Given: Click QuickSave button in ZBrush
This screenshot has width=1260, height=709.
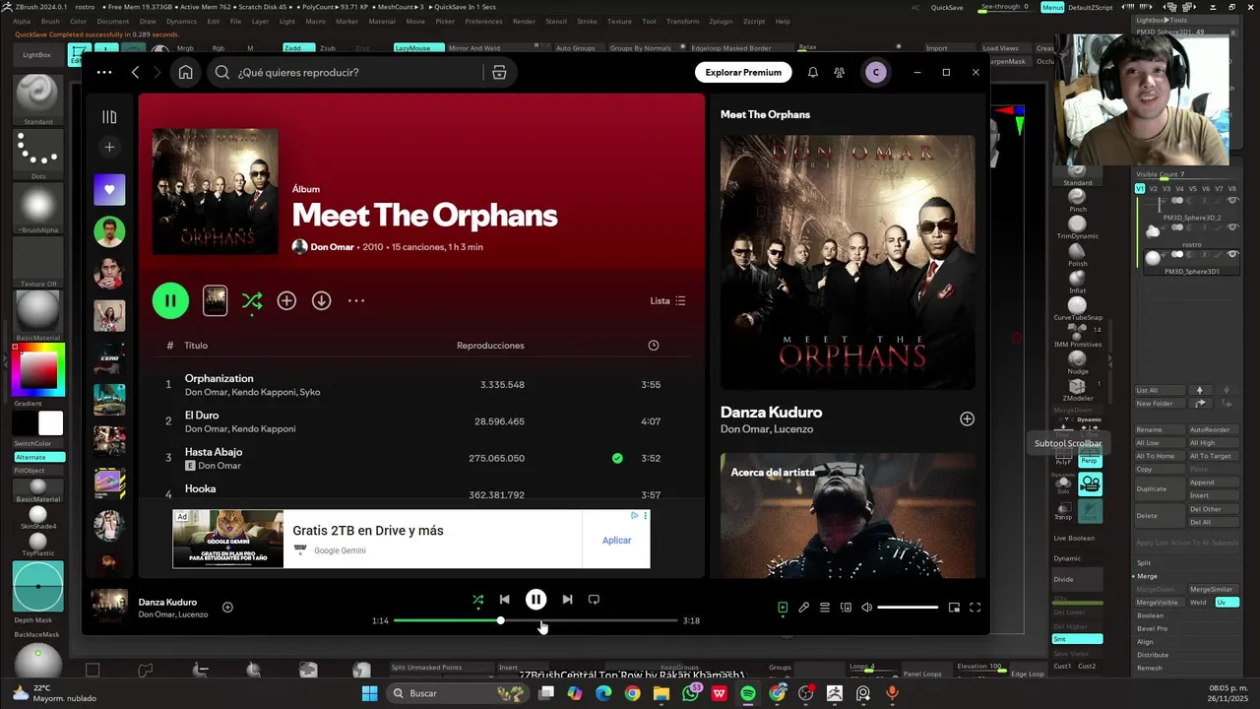Looking at the screenshot, I should (x=947, y=7).
